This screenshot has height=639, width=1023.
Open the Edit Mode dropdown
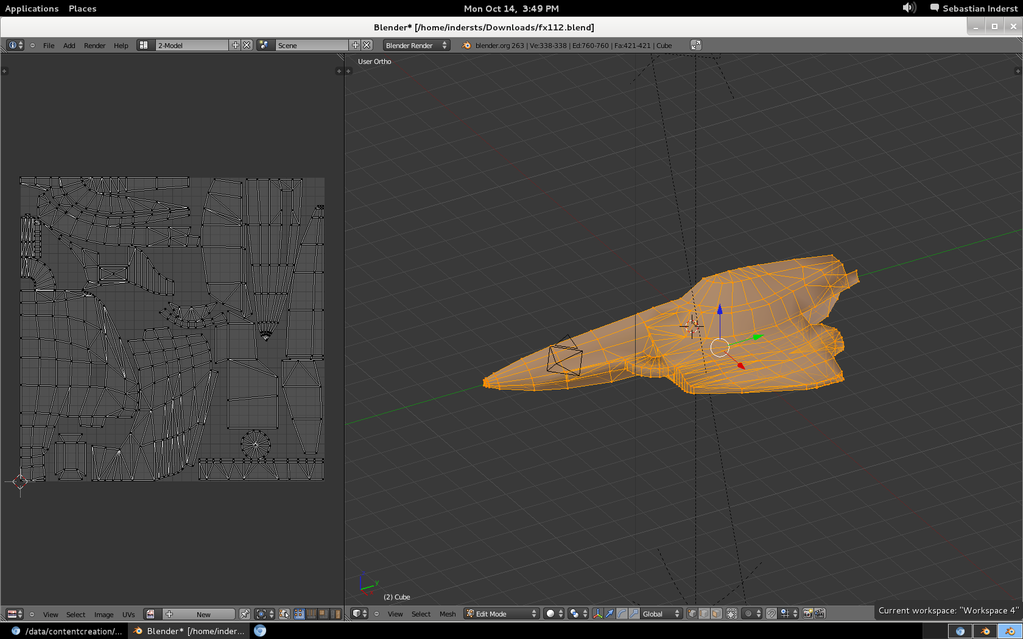pyautogui.click(x=502, y=613)
